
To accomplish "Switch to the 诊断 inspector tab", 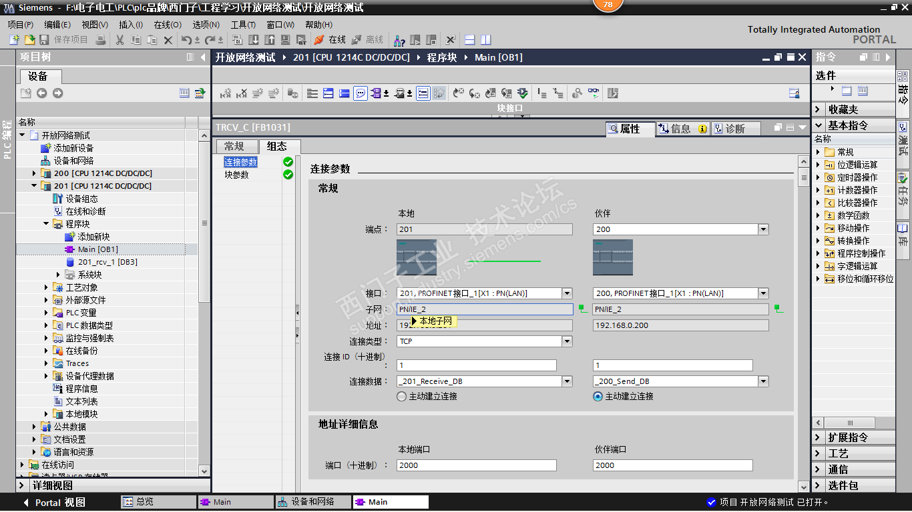I will click(x=734, y=129).
